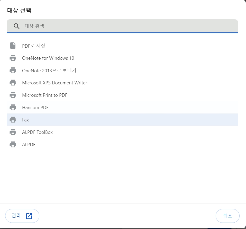
Task: Select Hancom PDF destination
Action: point(122,108)
